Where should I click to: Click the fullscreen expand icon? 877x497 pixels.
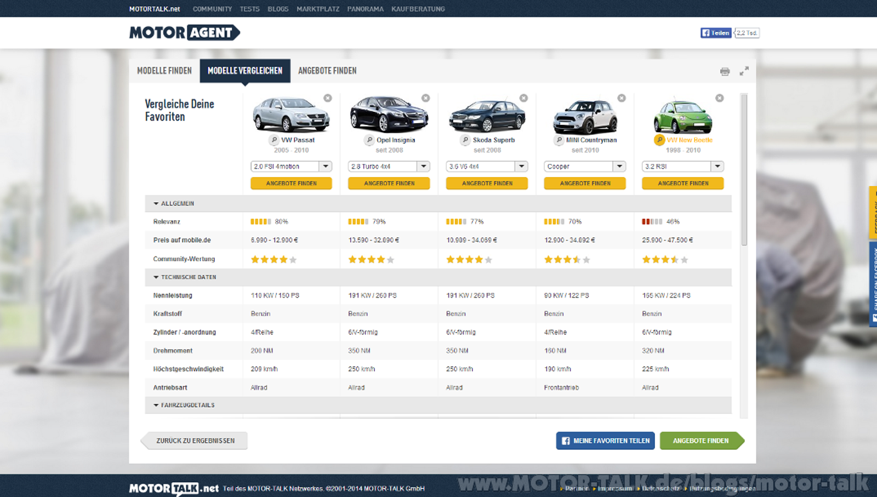click(x=744, y=71)
